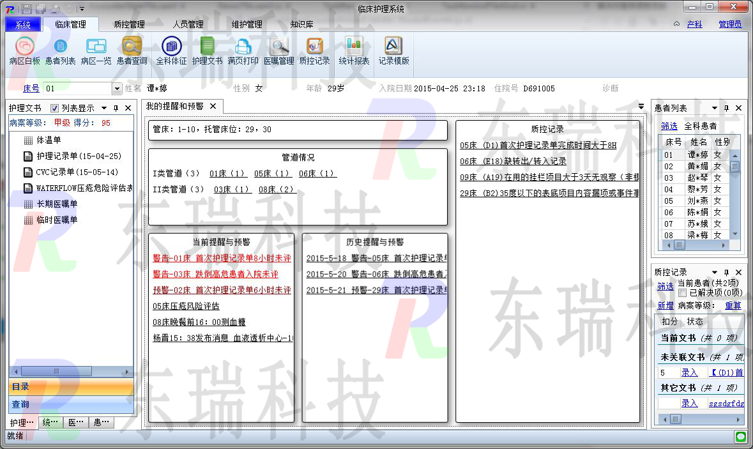Viewport: 753px width, 449px height.
Task: Click 录入 link in 其它文书 row
Action: [x=689, y=404]
